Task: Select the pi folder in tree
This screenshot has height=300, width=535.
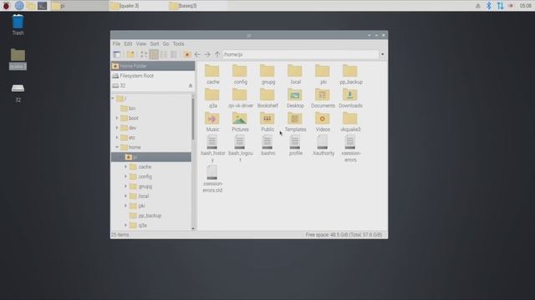Action: (150, 157)
